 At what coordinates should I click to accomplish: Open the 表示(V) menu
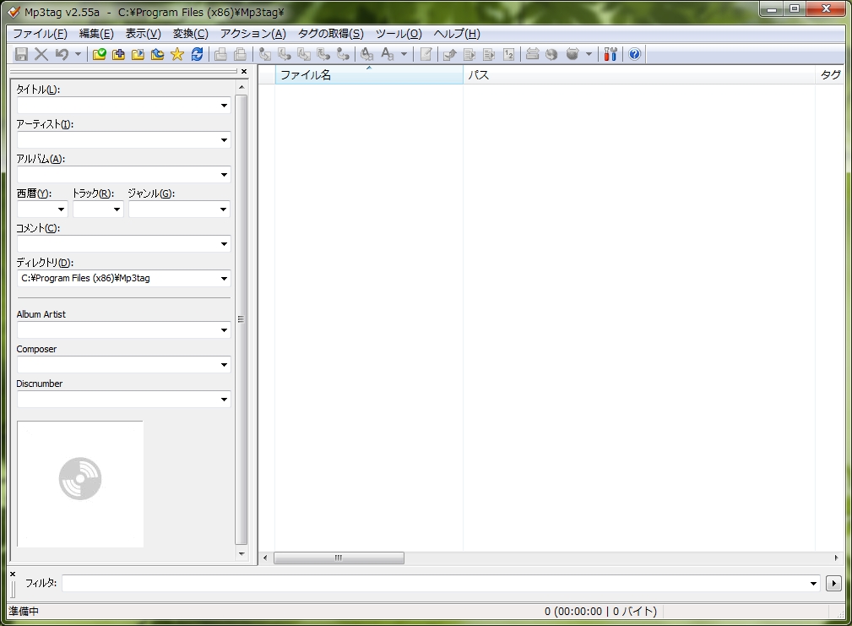144,34
